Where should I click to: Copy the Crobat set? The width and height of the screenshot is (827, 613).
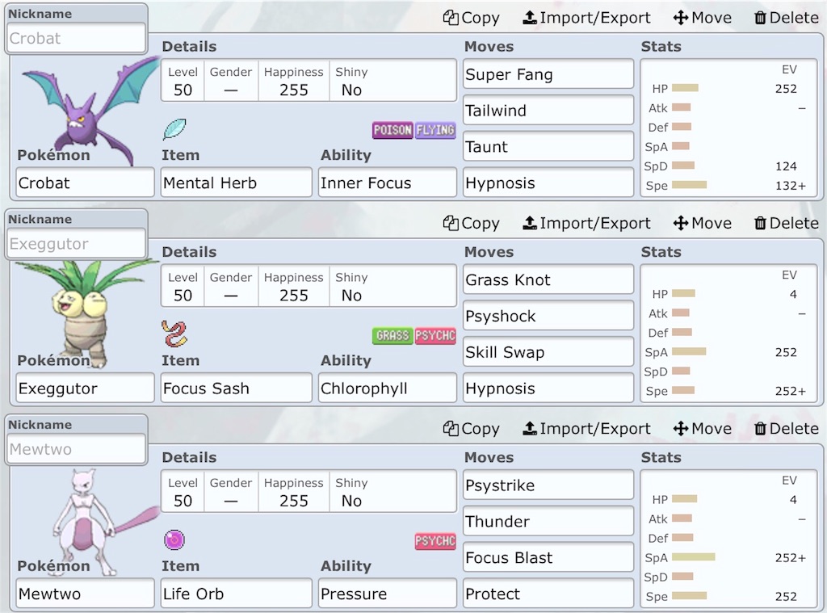471,18
